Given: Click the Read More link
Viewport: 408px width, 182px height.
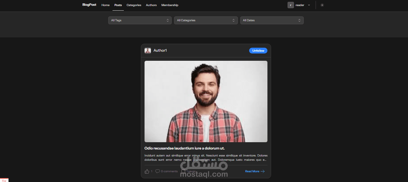Looking at the screenshot, I should pyautogui.click(x=252, y=171).
